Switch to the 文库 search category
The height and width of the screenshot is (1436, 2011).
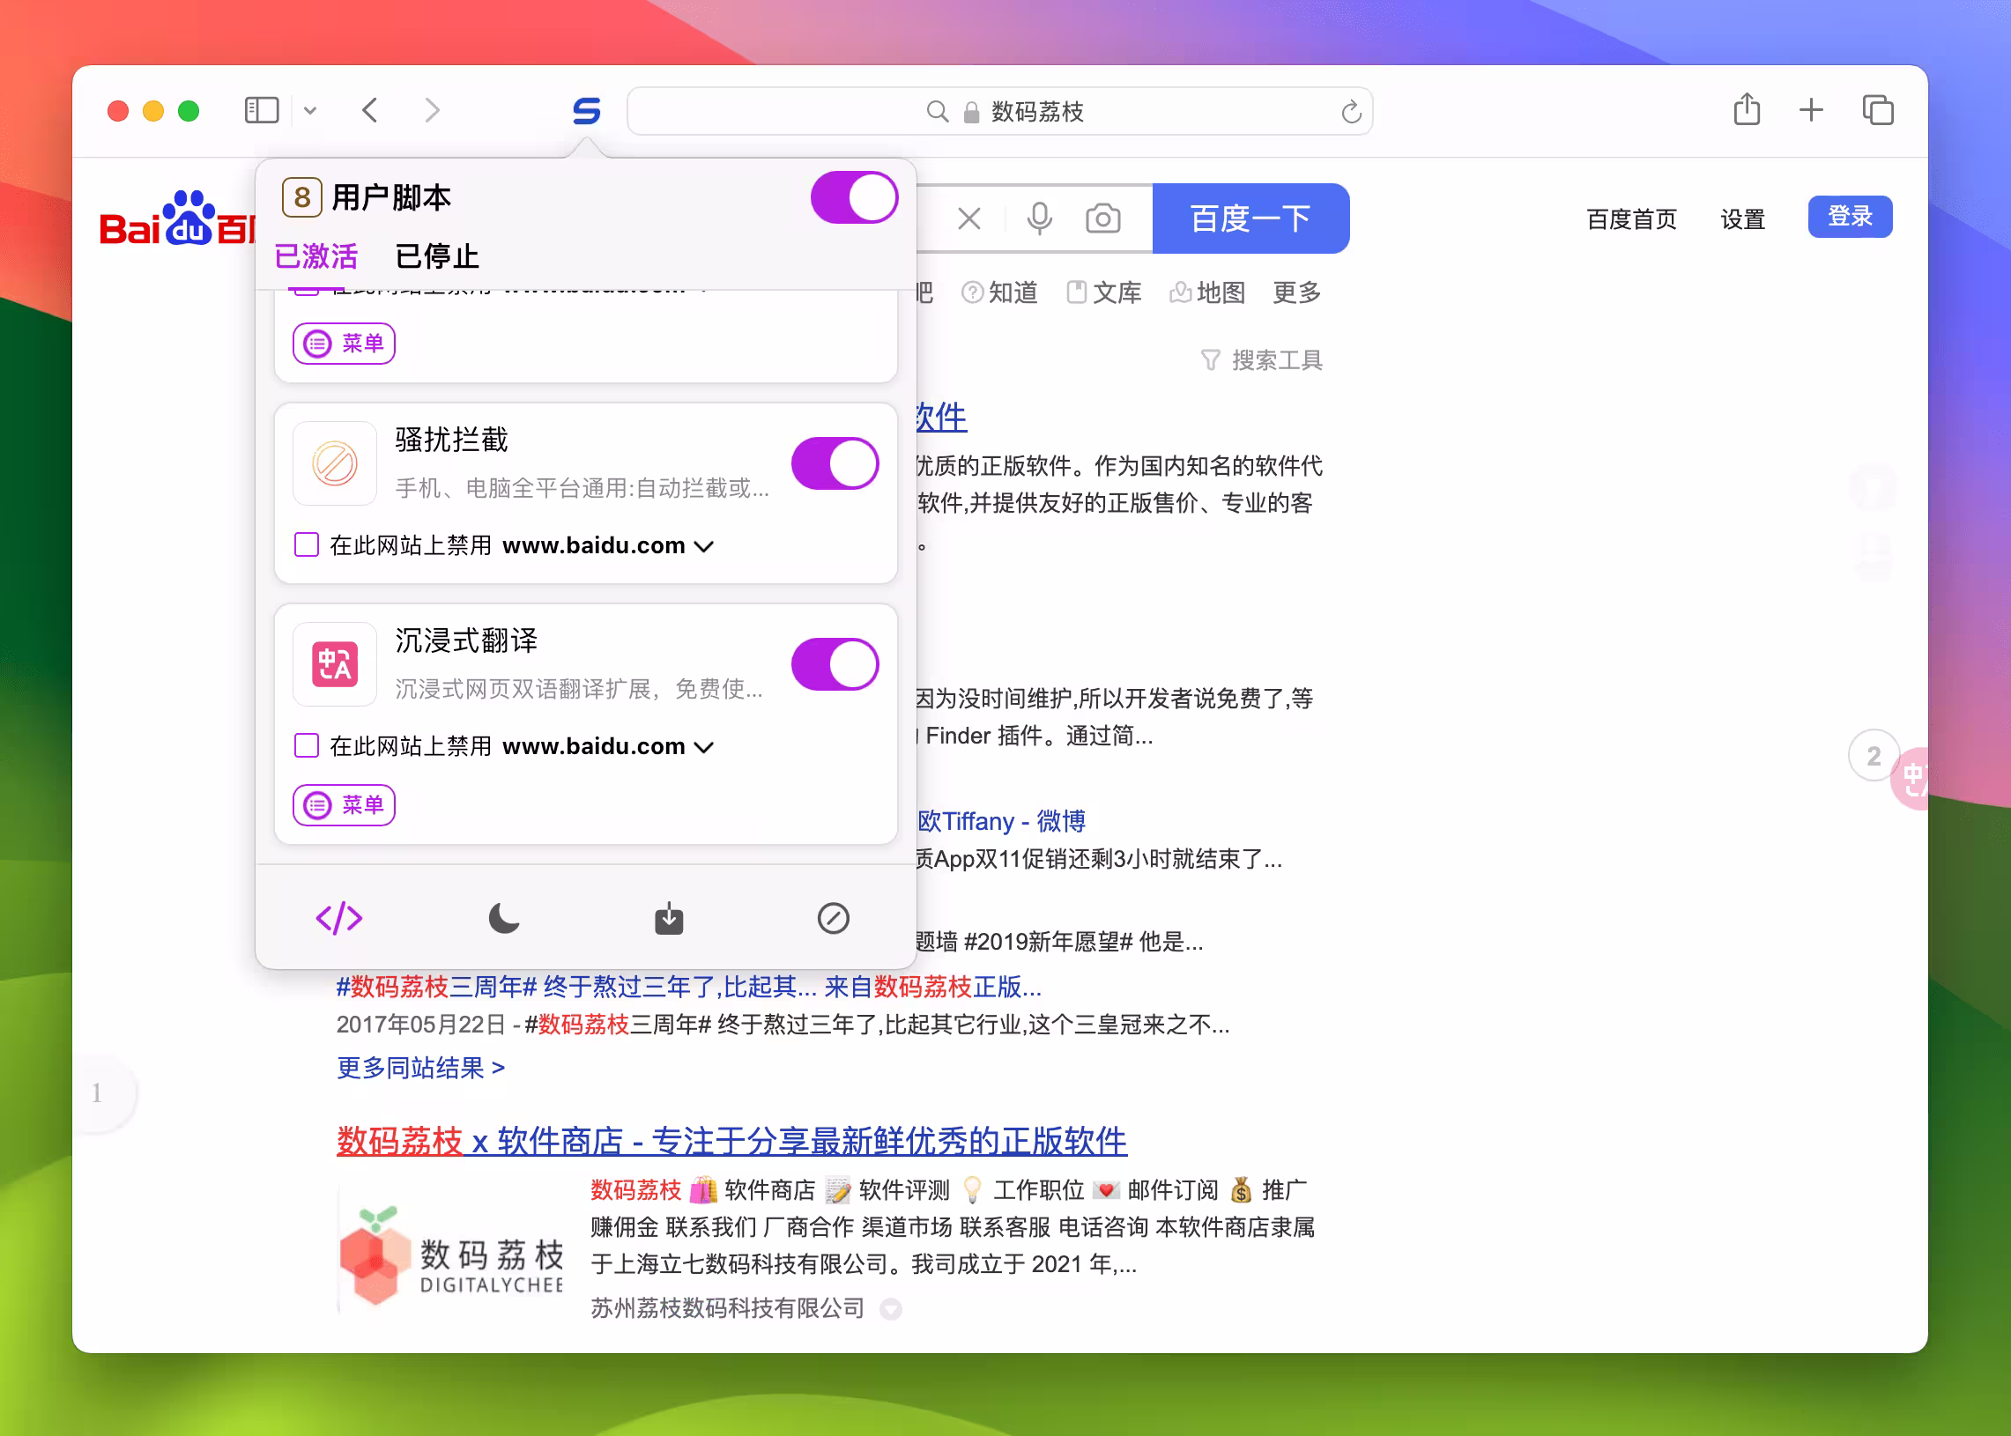pyautogui.click(x=1104, y=292)
